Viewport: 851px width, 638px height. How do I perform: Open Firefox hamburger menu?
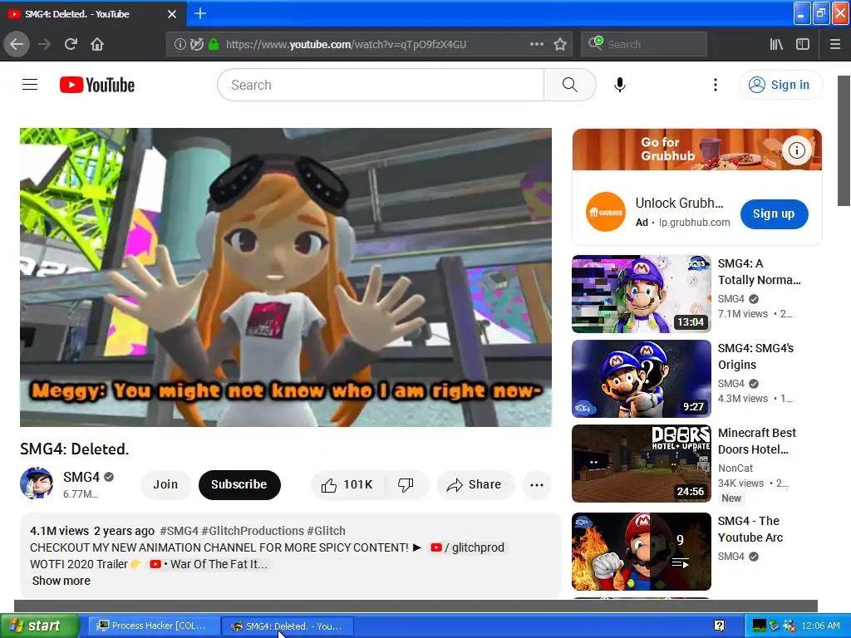coord(835,44)
